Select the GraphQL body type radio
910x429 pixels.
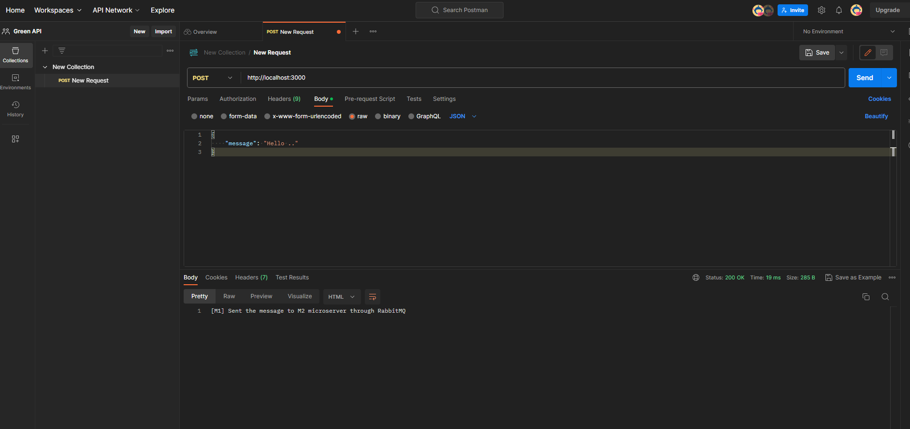click(411, 116)
